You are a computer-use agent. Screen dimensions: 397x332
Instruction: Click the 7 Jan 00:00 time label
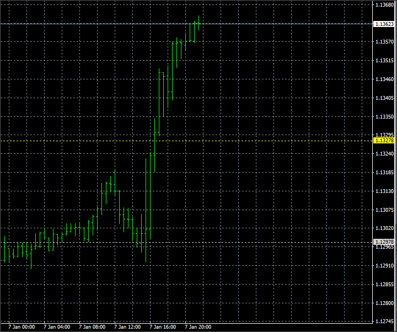click(22, 327)
